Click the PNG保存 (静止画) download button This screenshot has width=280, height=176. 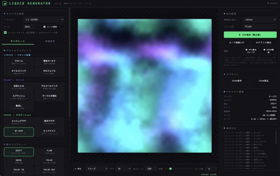pyautogui.click(x=250, y=35)
